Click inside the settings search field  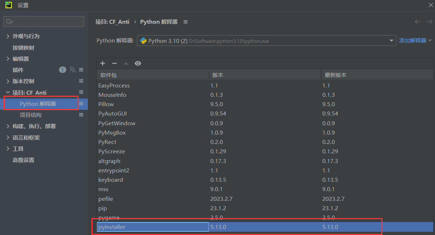point(44,22)
